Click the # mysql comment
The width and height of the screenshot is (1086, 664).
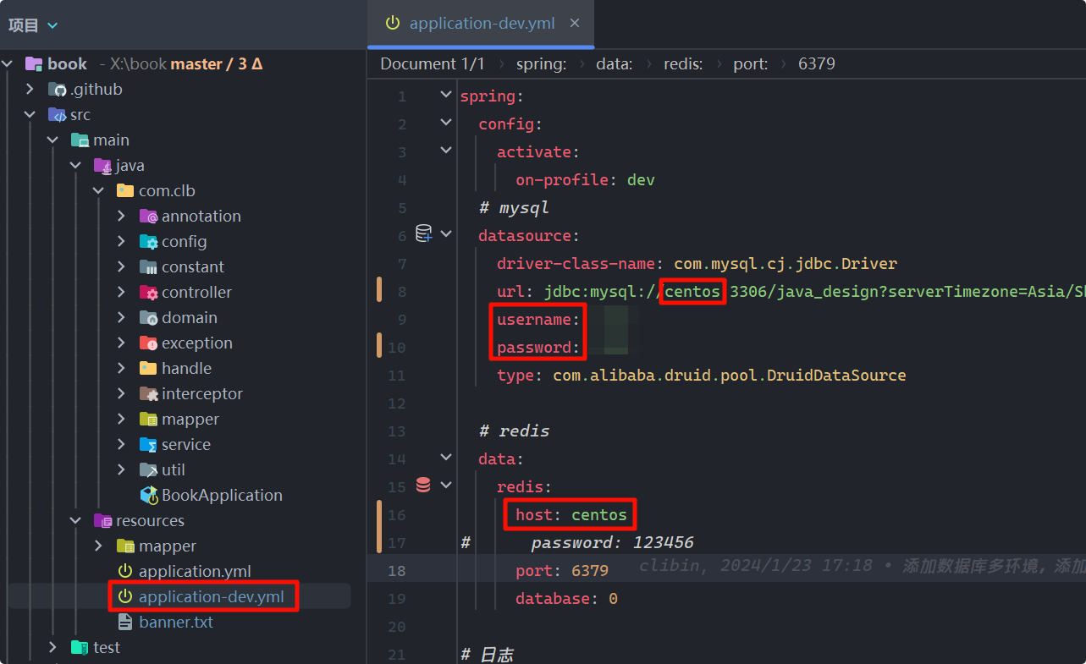tap(514, 207)
